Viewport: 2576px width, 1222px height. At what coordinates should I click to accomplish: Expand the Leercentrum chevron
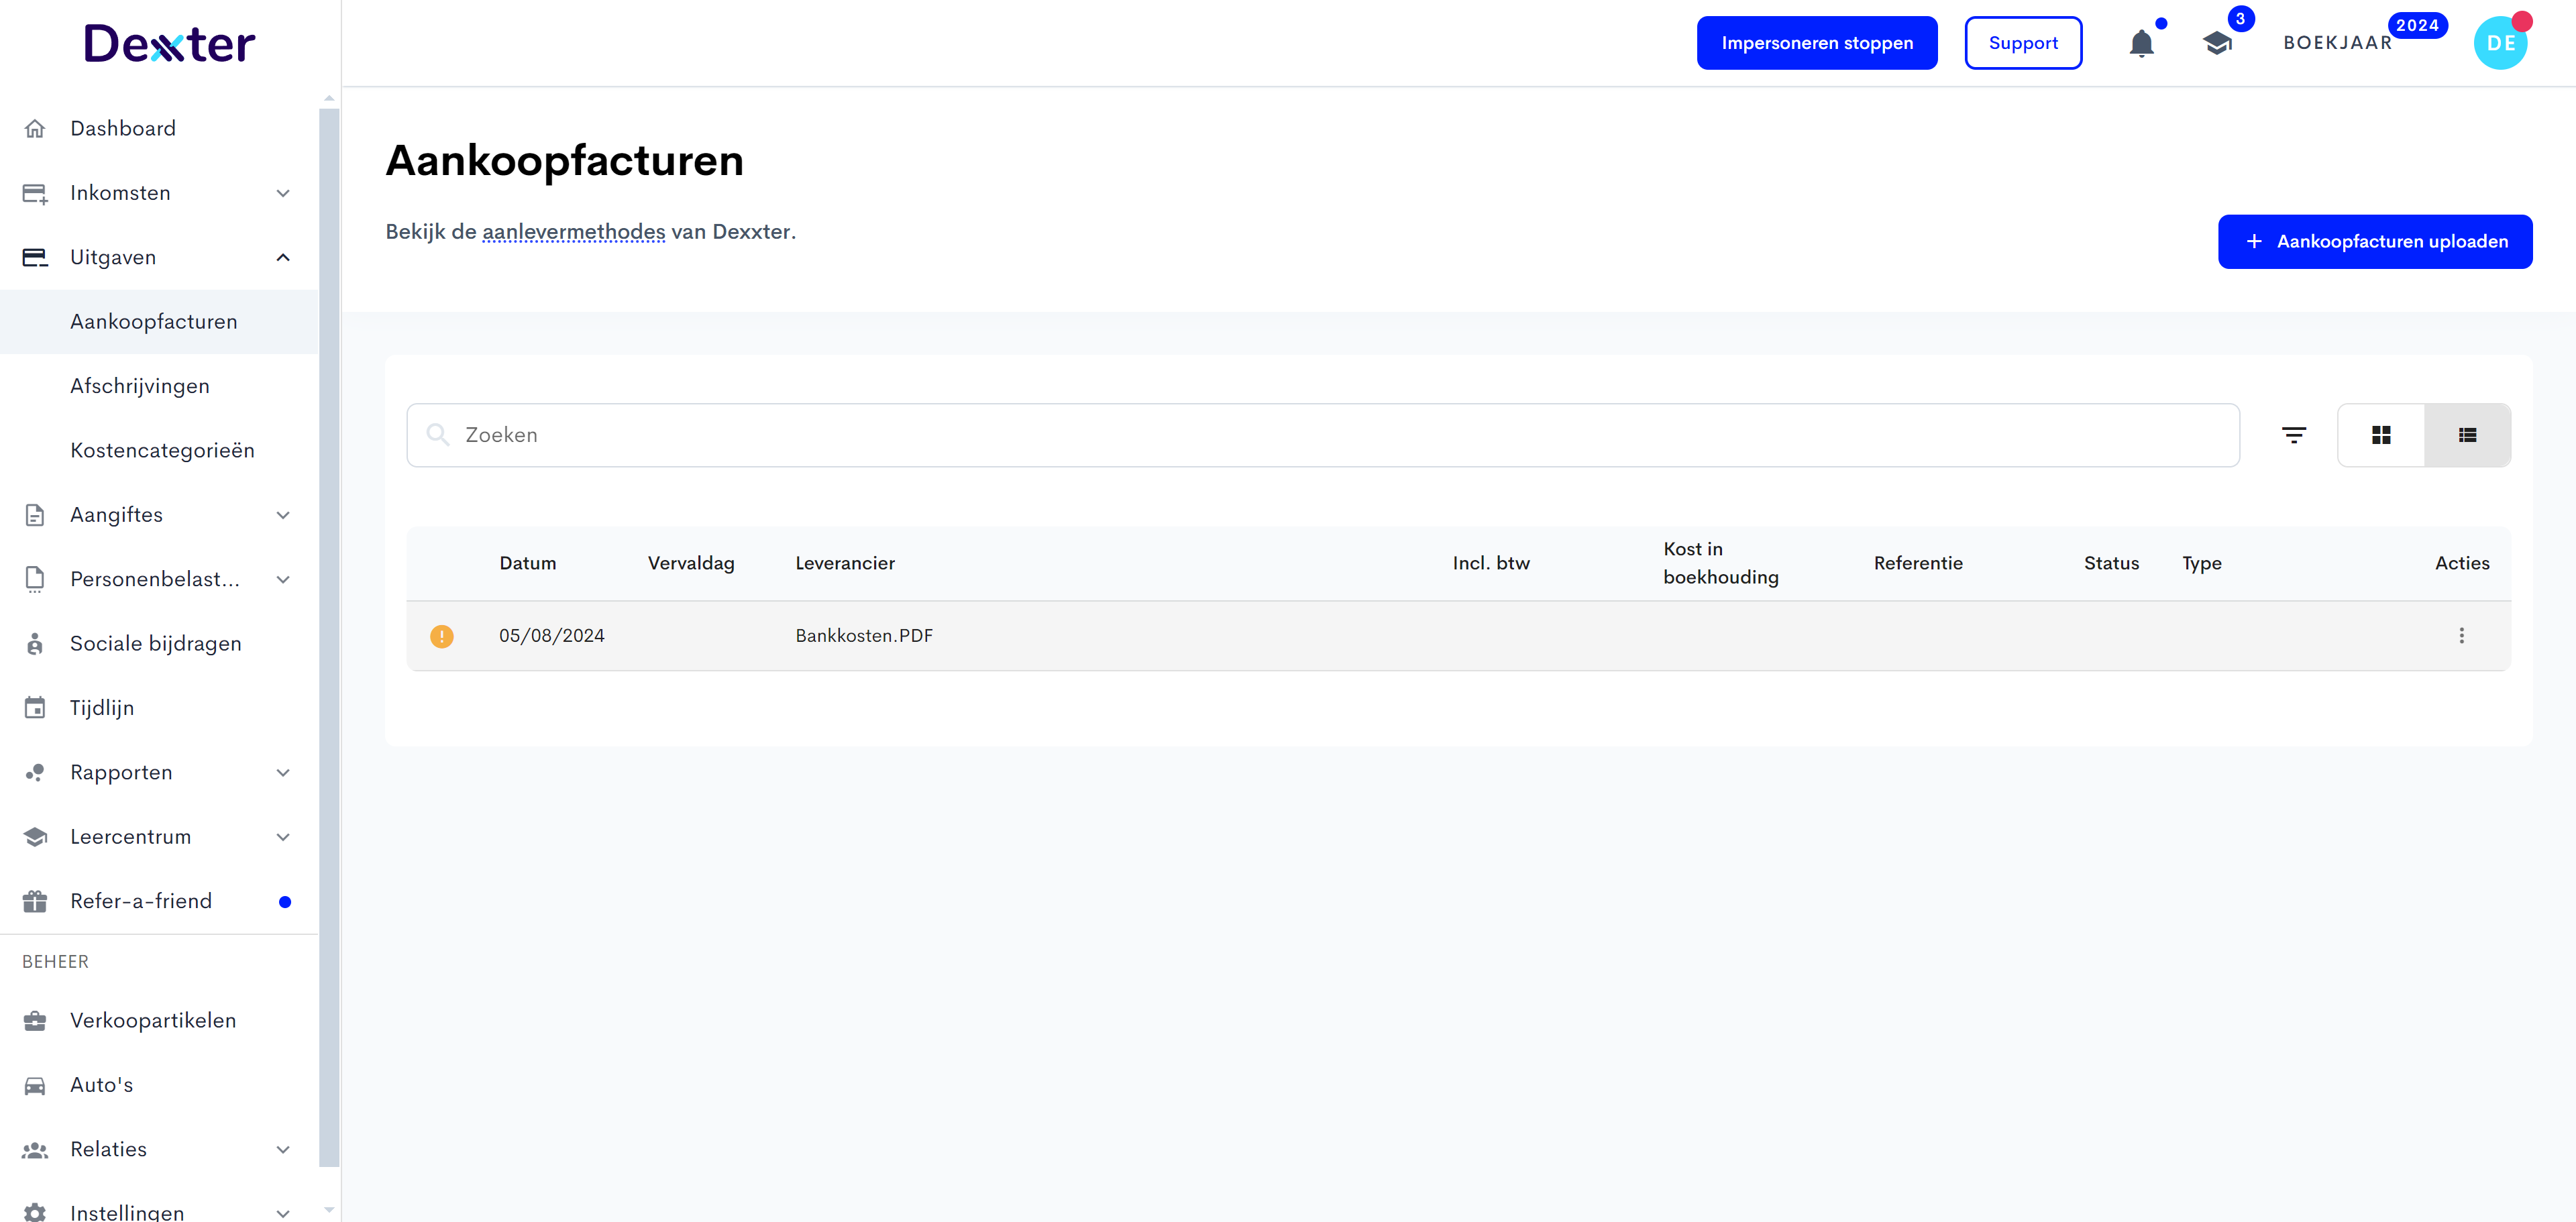tap(283, 837)
